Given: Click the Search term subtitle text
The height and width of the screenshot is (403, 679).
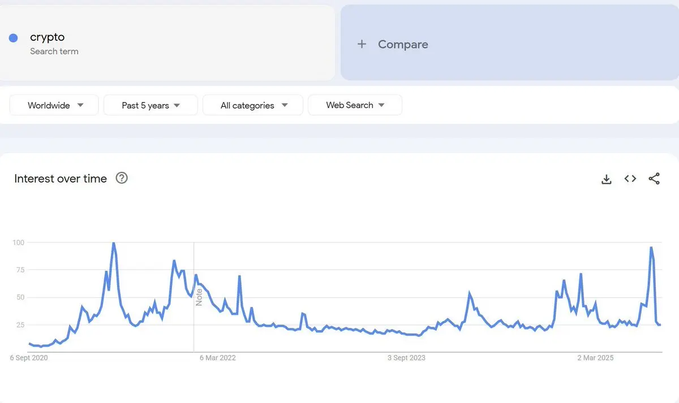Looking at the screenshot, I should [x=54, y=51].
